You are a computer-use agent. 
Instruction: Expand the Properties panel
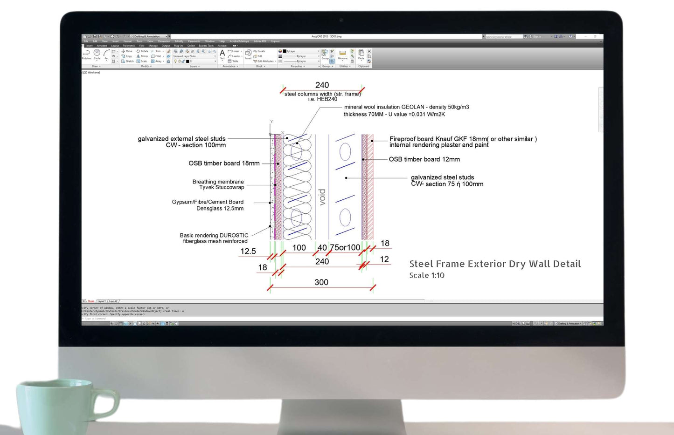298,66
